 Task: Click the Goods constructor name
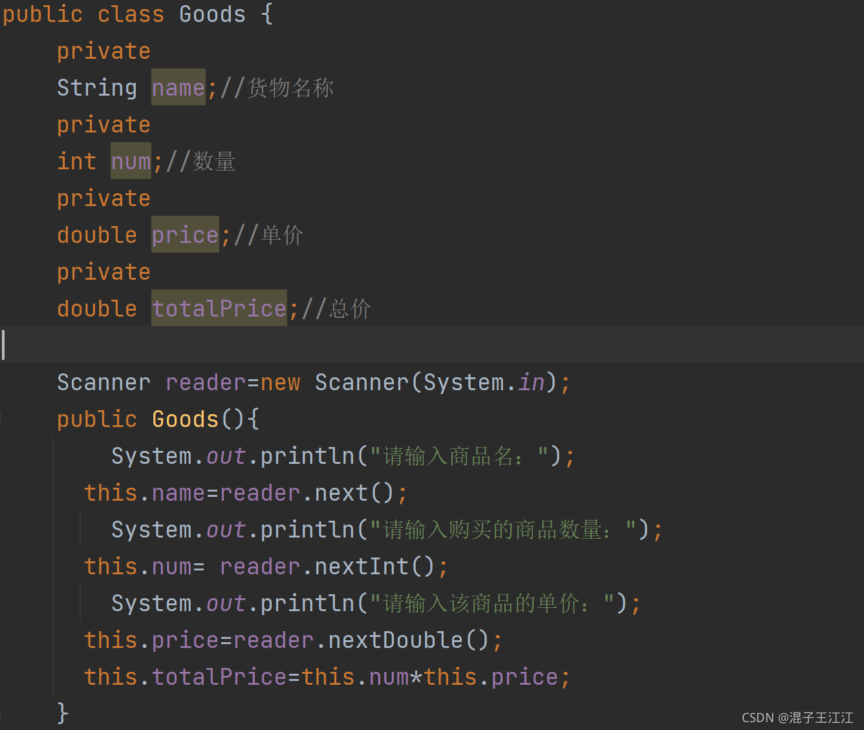point(185,419)
